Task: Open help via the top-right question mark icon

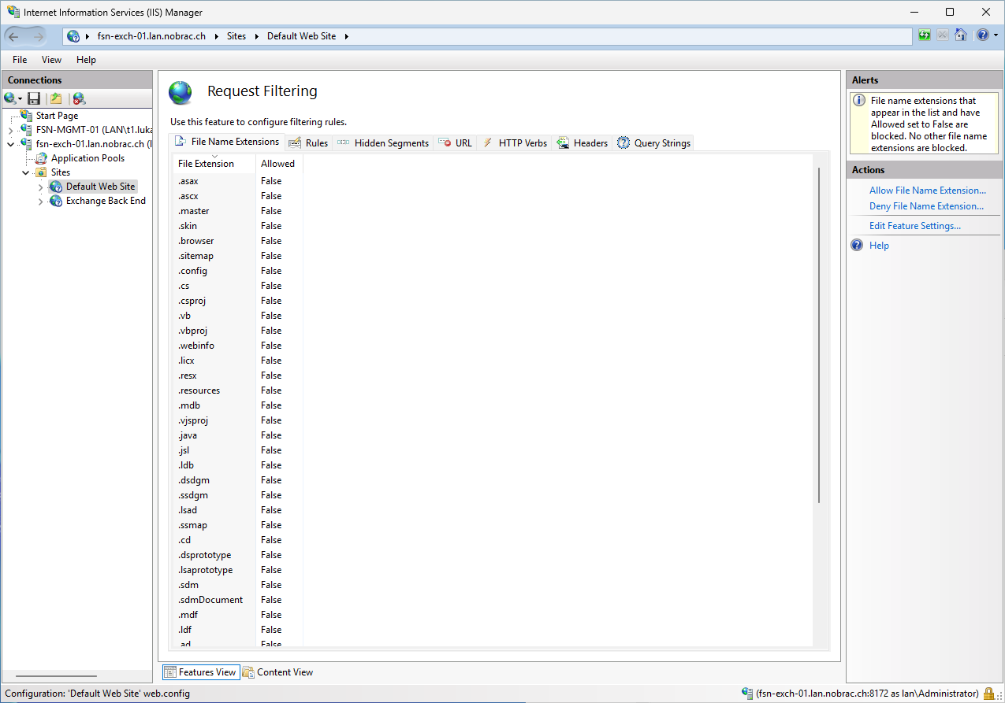Action: point(983,35)
